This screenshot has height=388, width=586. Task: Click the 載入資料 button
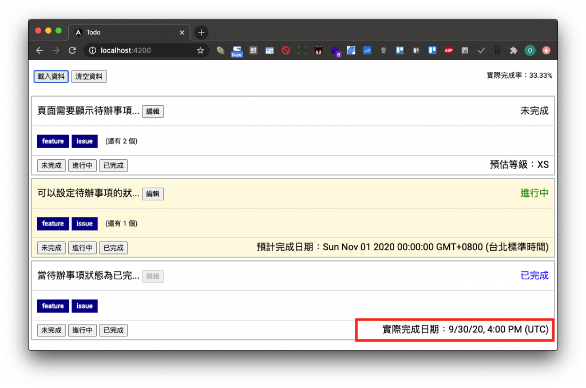pos(51,77)
